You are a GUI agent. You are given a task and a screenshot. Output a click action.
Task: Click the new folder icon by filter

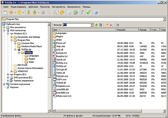pyautogui.click(x=106, y=25)
